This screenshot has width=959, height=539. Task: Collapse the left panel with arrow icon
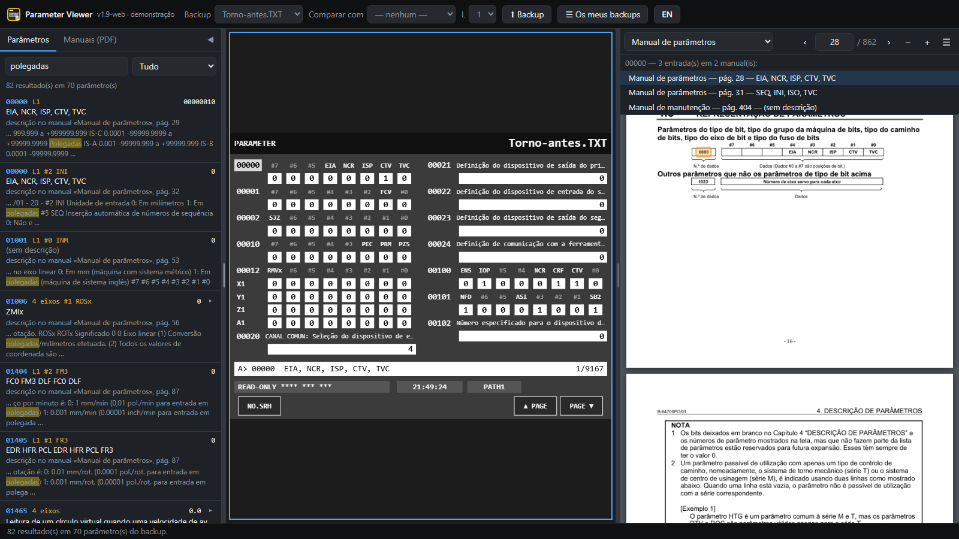point(210,40)
